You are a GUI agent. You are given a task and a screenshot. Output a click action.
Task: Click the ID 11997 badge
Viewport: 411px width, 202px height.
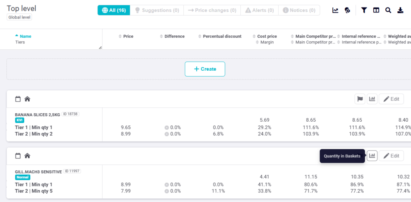click(72, 171)
